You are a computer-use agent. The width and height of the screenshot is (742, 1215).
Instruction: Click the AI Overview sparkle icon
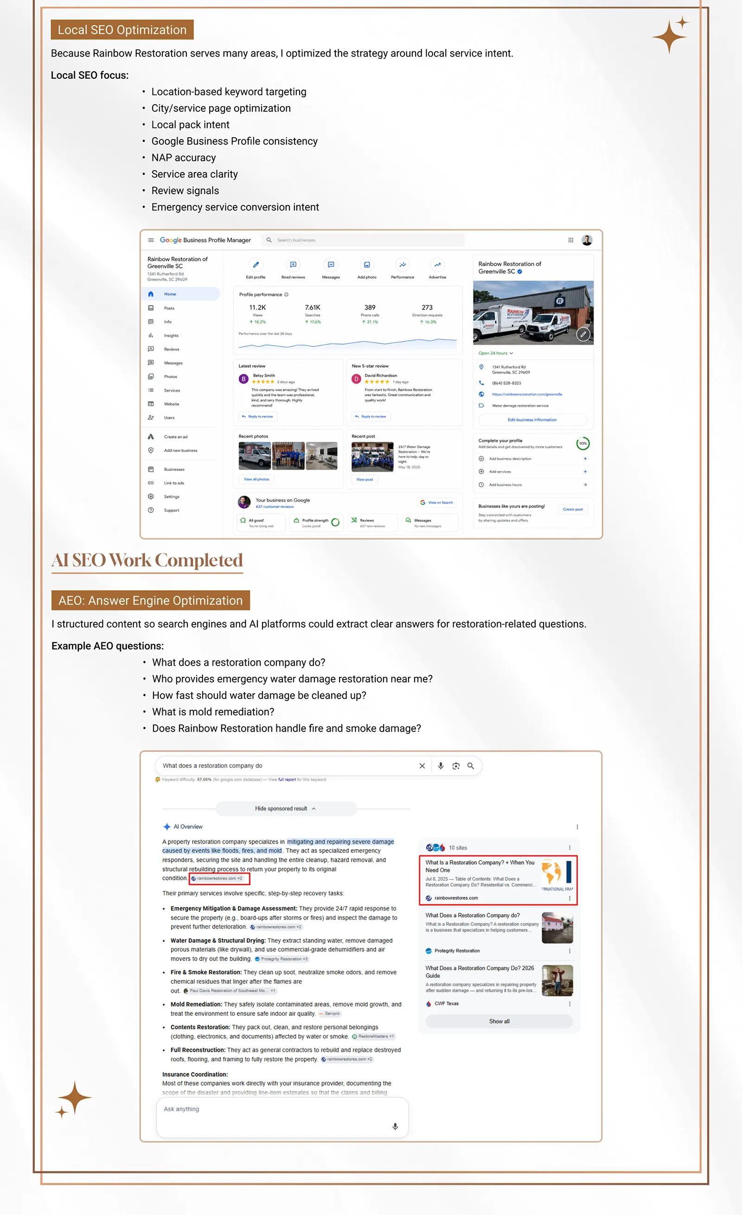167,827
